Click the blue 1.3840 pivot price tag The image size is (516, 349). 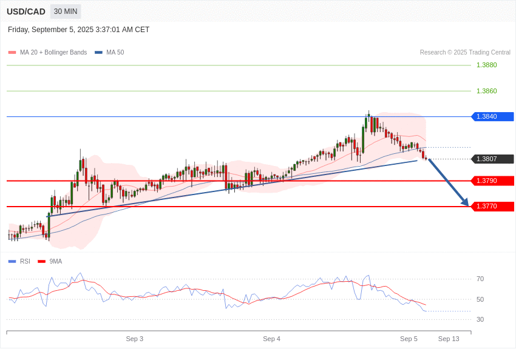(492, 116)
